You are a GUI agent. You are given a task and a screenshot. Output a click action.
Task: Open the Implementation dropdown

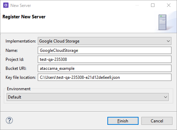pos(105,41)
